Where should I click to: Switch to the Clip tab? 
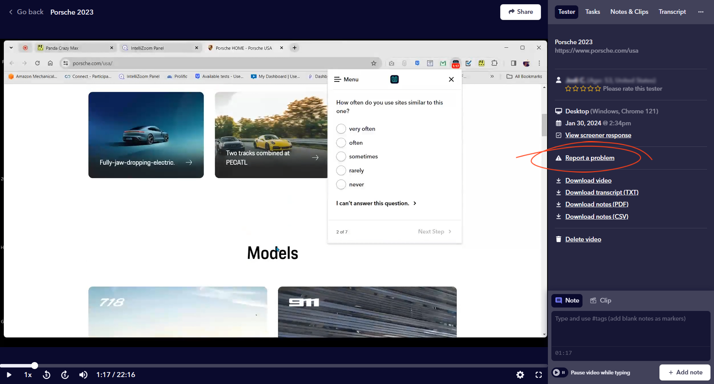coord(601,301)
